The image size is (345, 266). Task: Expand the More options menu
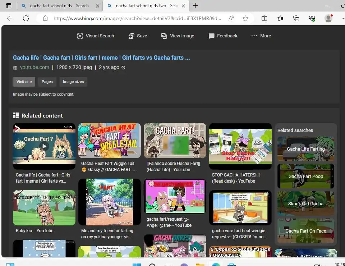(261, 36)
